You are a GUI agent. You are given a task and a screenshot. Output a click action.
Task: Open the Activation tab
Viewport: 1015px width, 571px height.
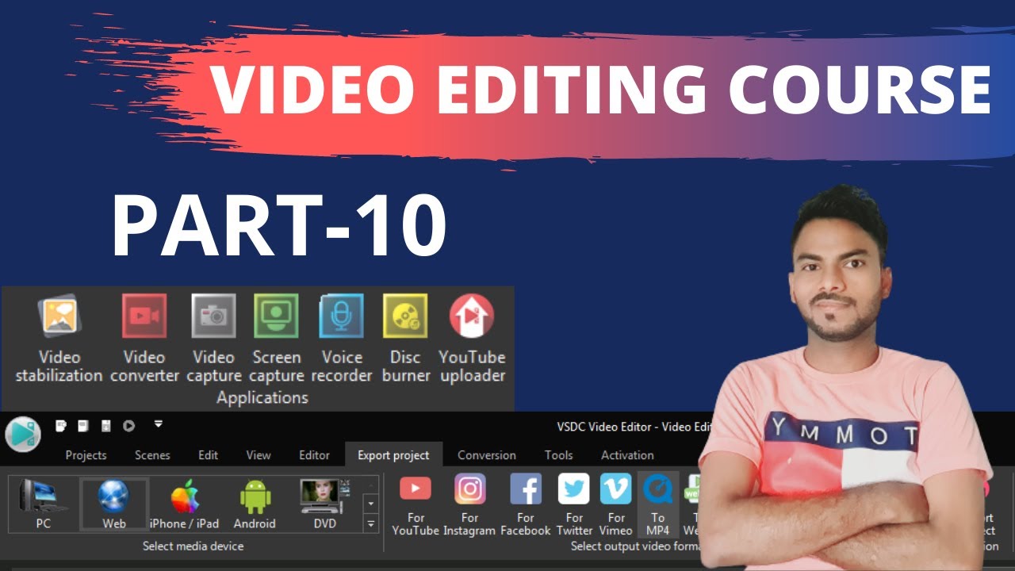tap(627, 455)
